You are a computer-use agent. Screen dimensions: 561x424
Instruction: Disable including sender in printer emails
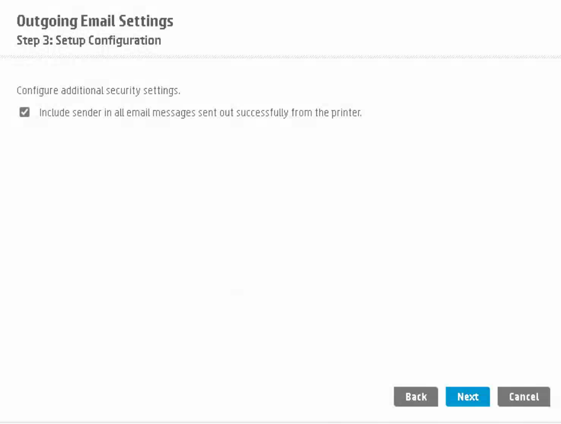(x=25, y=112)
